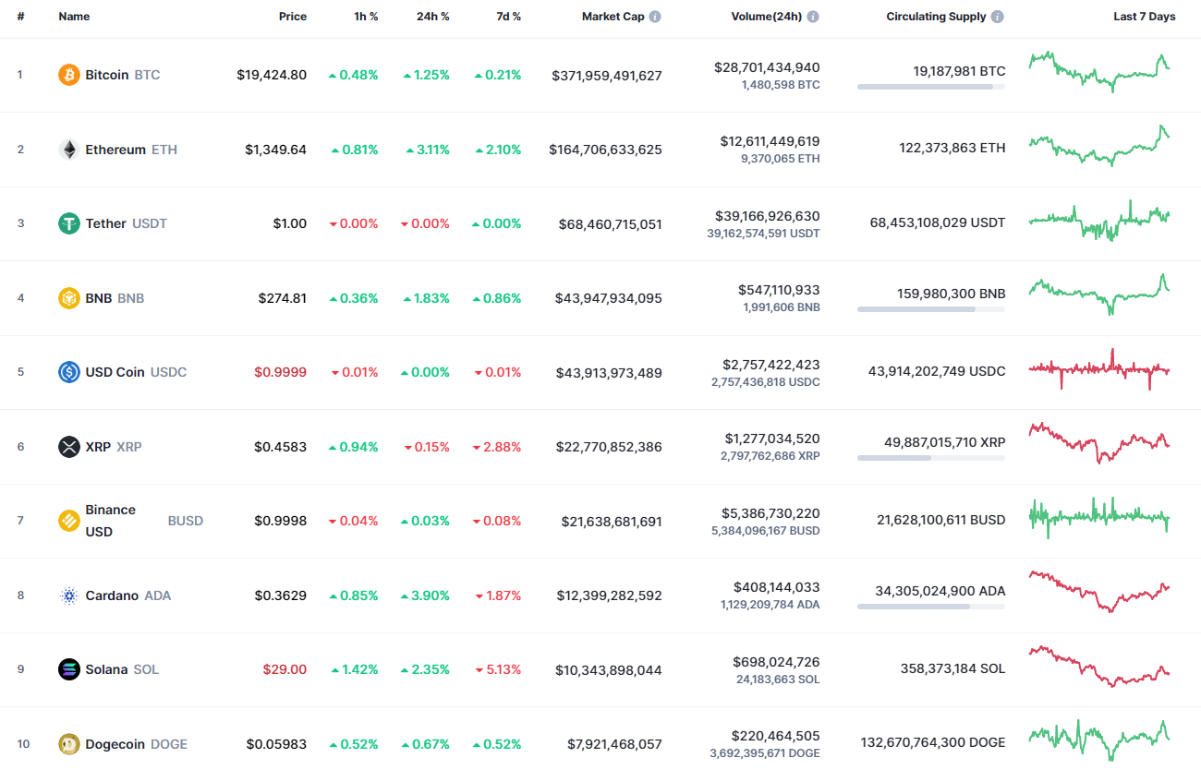Sort the table by 24h % column

(432, 16)
